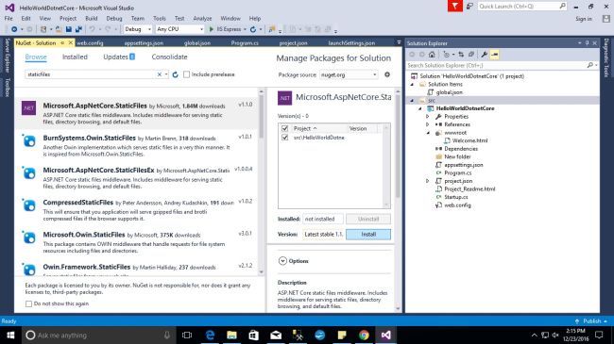Open File Explorer from the taskbar

tap(231, 335)
